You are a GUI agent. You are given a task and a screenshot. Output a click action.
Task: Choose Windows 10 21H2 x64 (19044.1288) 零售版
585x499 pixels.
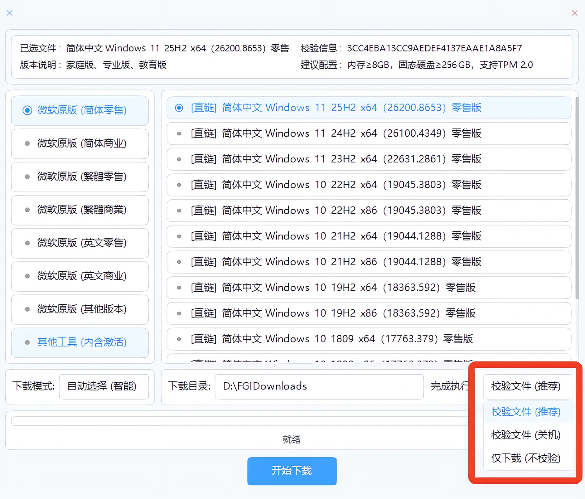pos(369,236)
